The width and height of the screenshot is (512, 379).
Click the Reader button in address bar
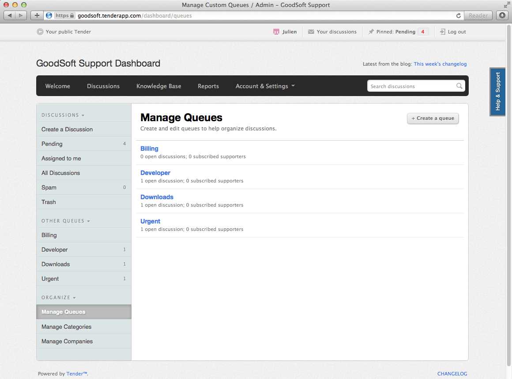pyautogui.click(x=478, y=15)
